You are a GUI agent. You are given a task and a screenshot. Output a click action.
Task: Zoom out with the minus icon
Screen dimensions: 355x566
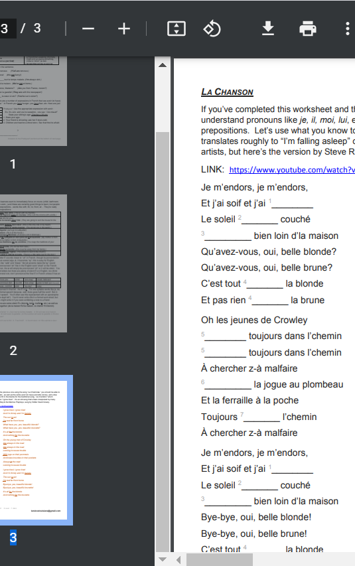click(88, 29)
